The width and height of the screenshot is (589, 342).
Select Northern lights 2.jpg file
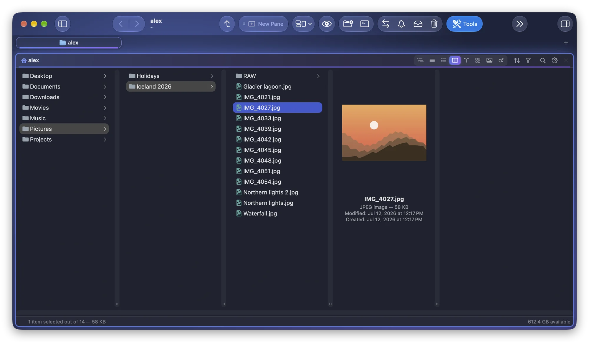(x=277, y=192)
